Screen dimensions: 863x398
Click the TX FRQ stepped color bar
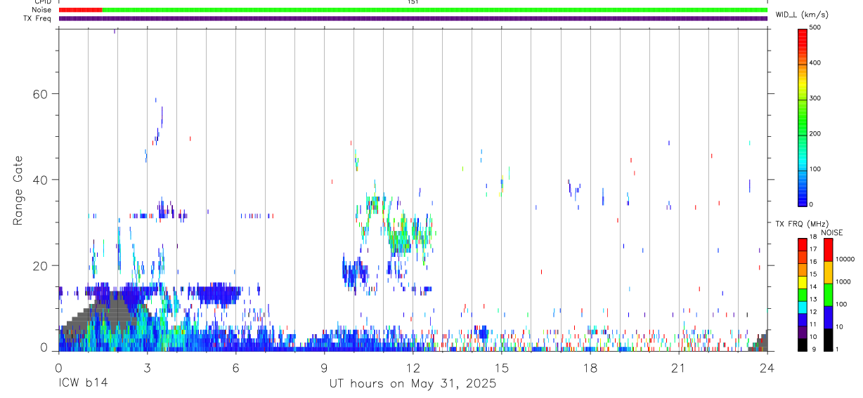pyautogui.click(x=802, y=294)
